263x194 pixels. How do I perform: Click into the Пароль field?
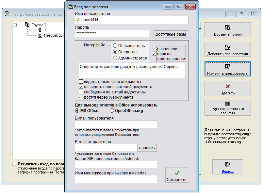point(112,34)
